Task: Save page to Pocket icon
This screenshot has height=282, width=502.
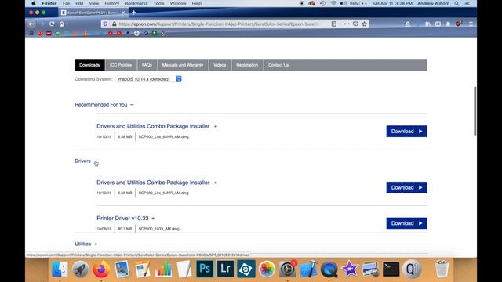Action: pos(355,24)
